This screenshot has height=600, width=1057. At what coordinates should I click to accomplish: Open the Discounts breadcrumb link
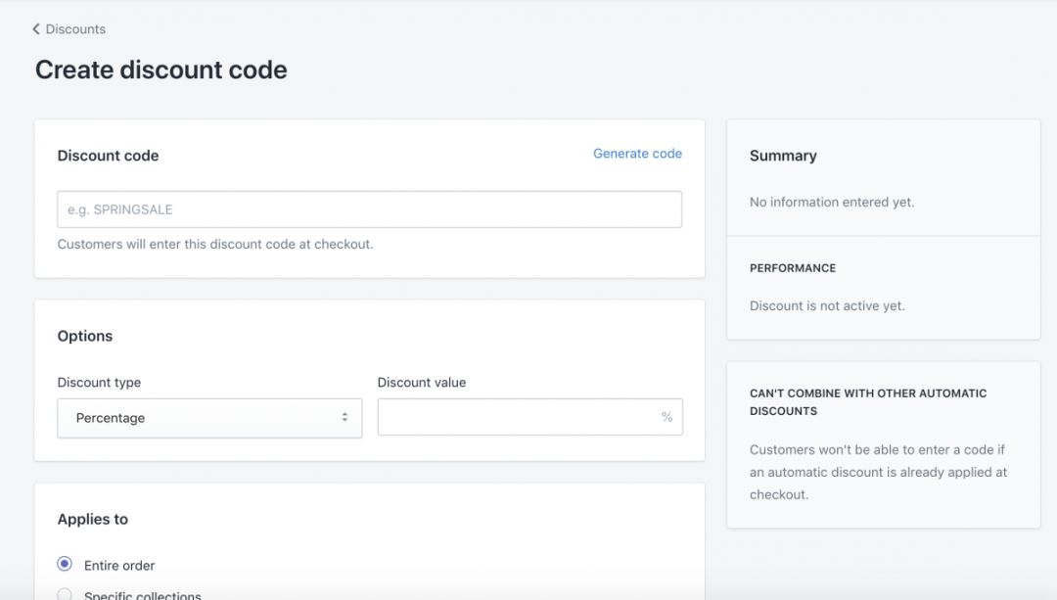click(76, 29)
